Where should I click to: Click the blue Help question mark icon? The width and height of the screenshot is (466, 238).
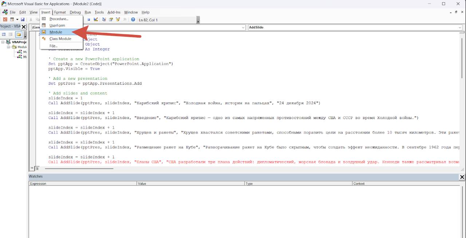[x=133, y=20]
